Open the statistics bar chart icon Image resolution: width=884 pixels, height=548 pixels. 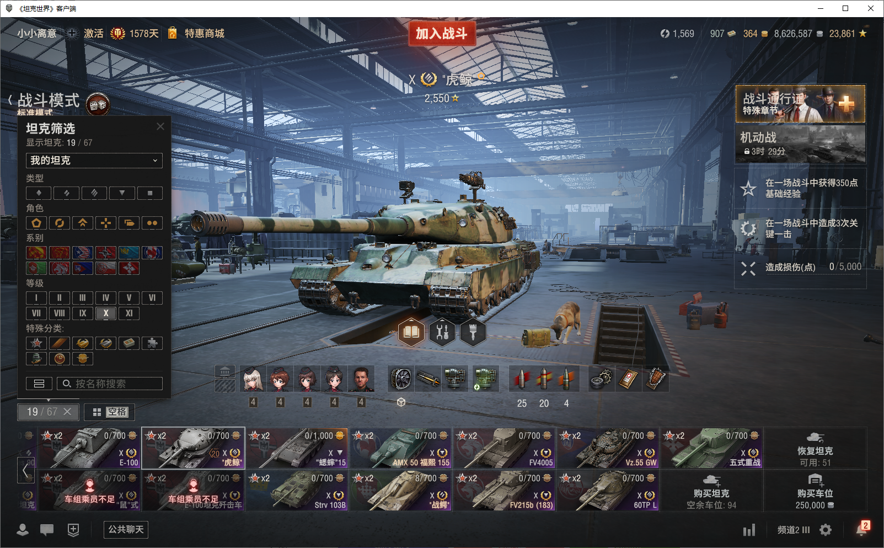point(749,530)
